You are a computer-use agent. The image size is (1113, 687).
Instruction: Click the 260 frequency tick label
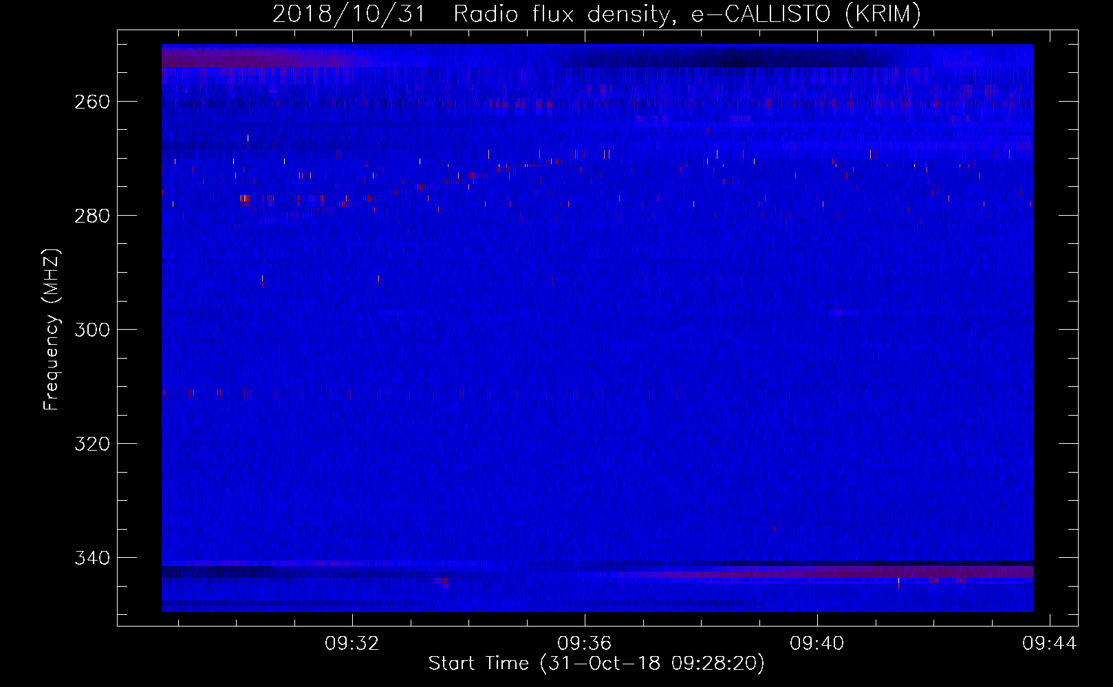[x=92, y=102]
